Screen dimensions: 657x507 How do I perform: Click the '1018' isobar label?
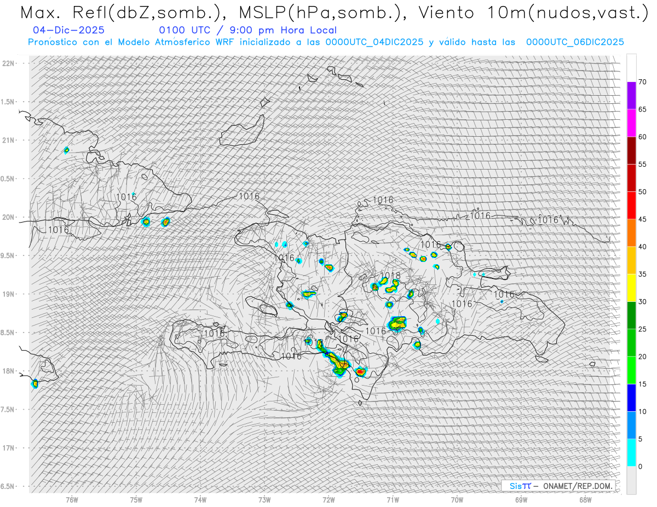click(390, 276)
